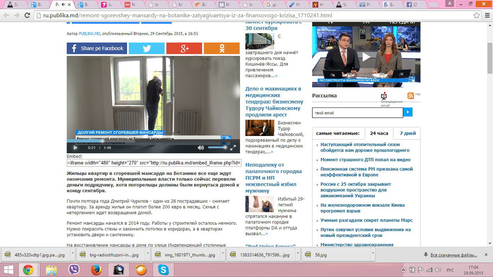This screenshot has width=493, height=277.
Task: Click the train article thumbnail
Action: [x=260, y=41]
